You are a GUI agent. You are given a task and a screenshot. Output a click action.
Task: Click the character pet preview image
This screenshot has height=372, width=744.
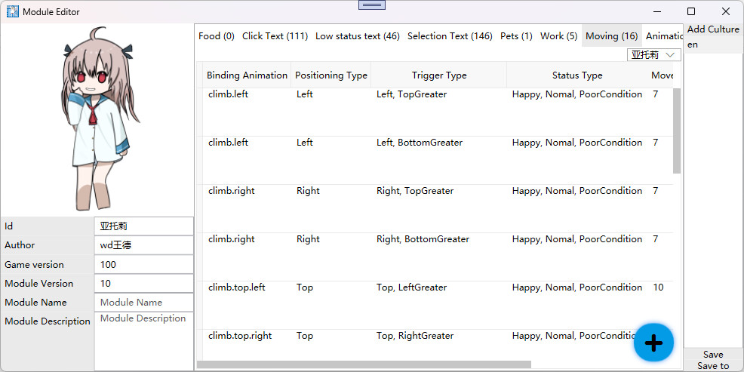pos(97,119)
